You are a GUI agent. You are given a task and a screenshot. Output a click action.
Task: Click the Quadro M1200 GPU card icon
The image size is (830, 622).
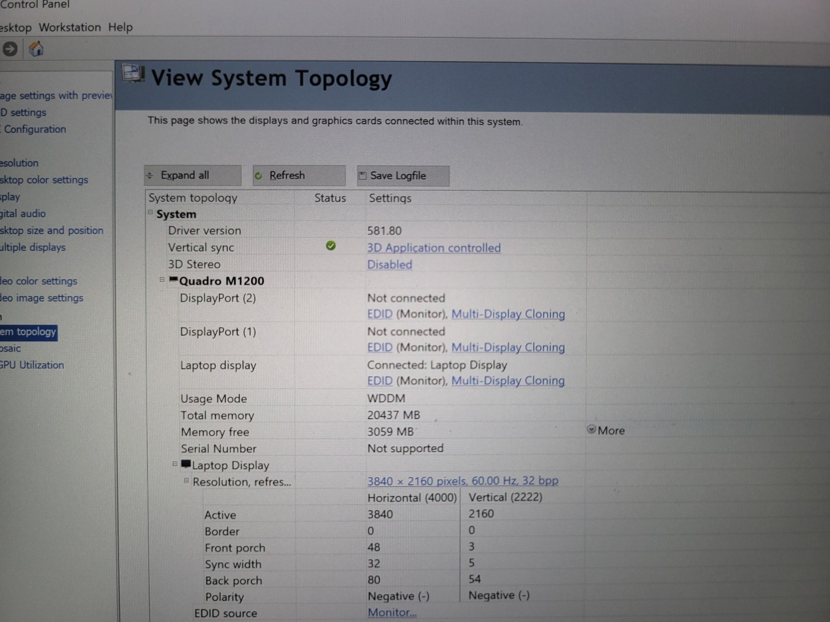174,280
